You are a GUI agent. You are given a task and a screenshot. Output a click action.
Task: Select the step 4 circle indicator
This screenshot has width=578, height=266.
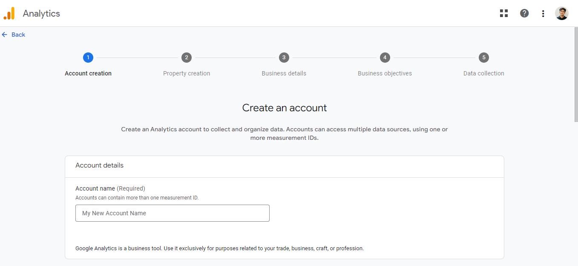(x=385, y=58)
